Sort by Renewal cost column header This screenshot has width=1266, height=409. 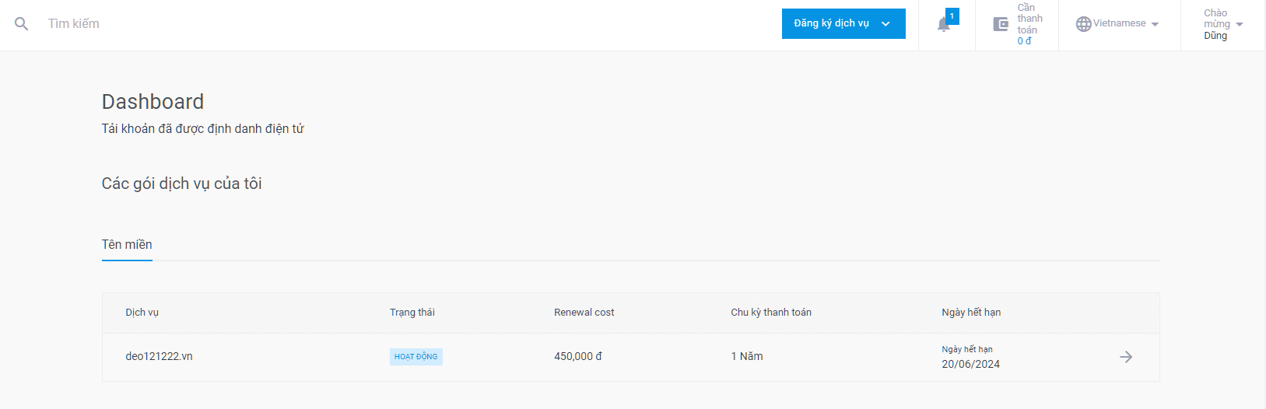click(x=584, y=313)
